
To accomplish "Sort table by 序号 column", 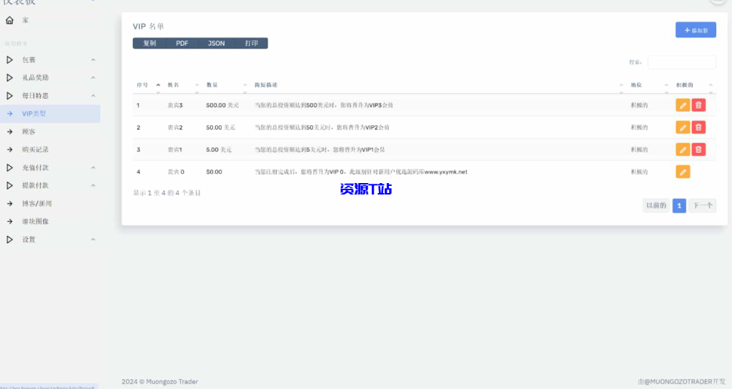I will [149, 85].
